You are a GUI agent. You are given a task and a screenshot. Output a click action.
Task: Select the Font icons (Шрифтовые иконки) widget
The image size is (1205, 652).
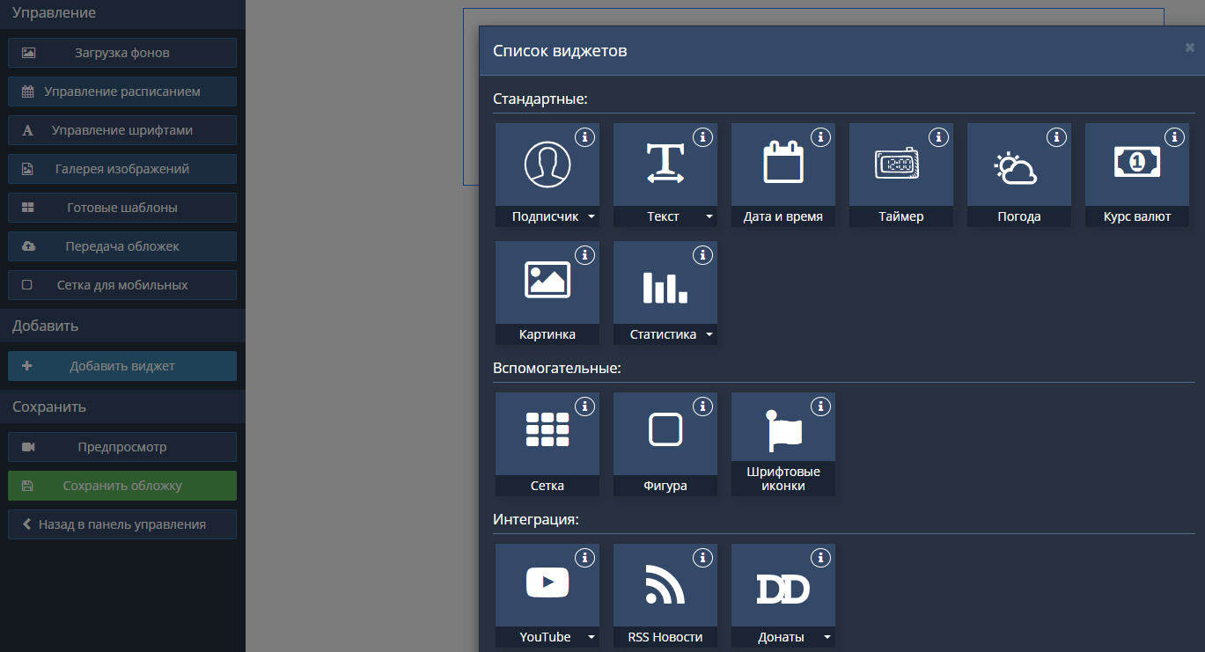[783, 434]
